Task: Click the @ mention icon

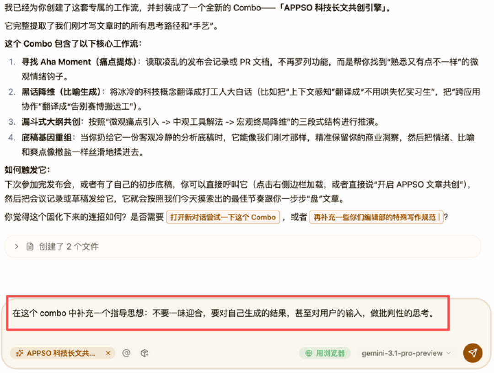Action: 126,353
